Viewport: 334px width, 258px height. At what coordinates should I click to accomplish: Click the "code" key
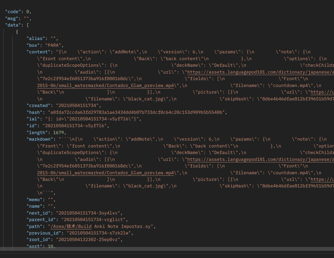(x=13, y=12)
